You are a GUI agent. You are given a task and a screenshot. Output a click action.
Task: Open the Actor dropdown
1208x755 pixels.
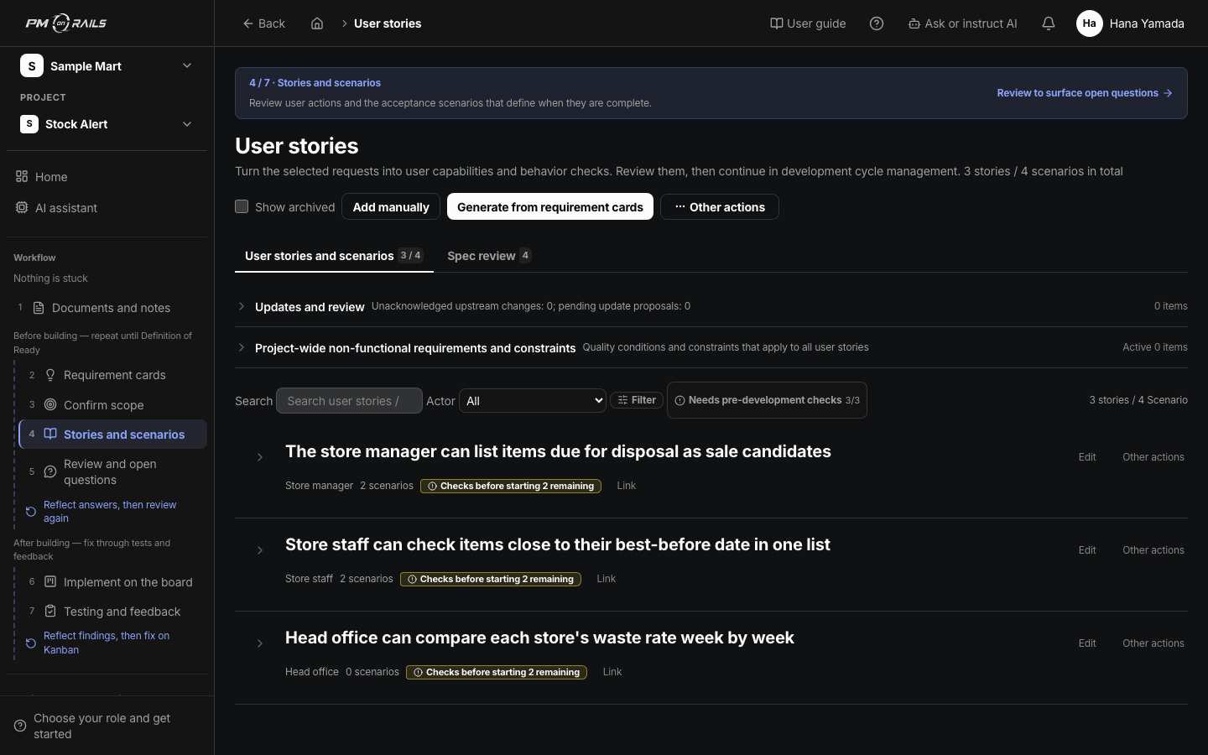(533, 401)
